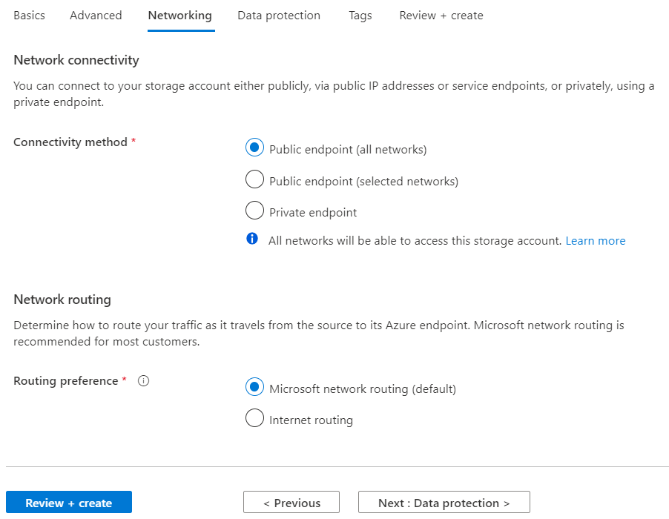Choose Public endpoint (selected networks)
Viewport: 669px width, 519px height.
[x=254, y=180]
